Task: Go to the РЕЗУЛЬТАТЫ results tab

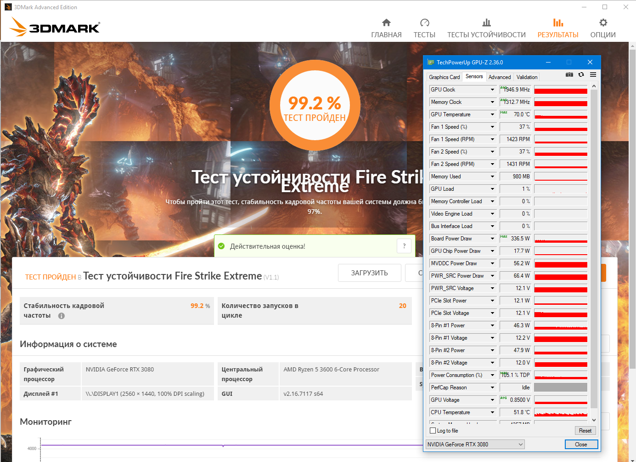Action: coord(558,29)
